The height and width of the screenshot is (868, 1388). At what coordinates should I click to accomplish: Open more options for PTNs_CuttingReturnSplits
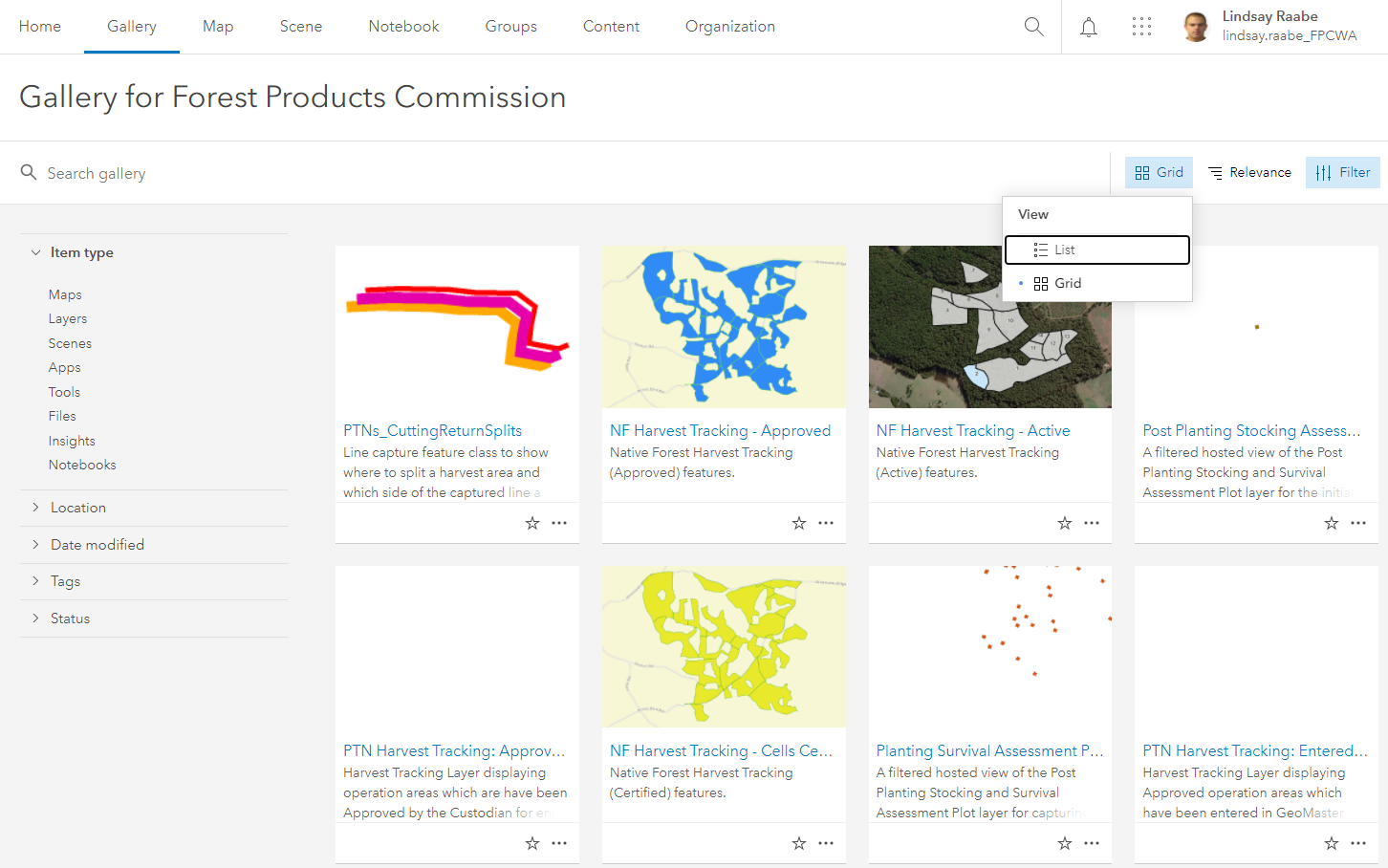pos(559,523)
